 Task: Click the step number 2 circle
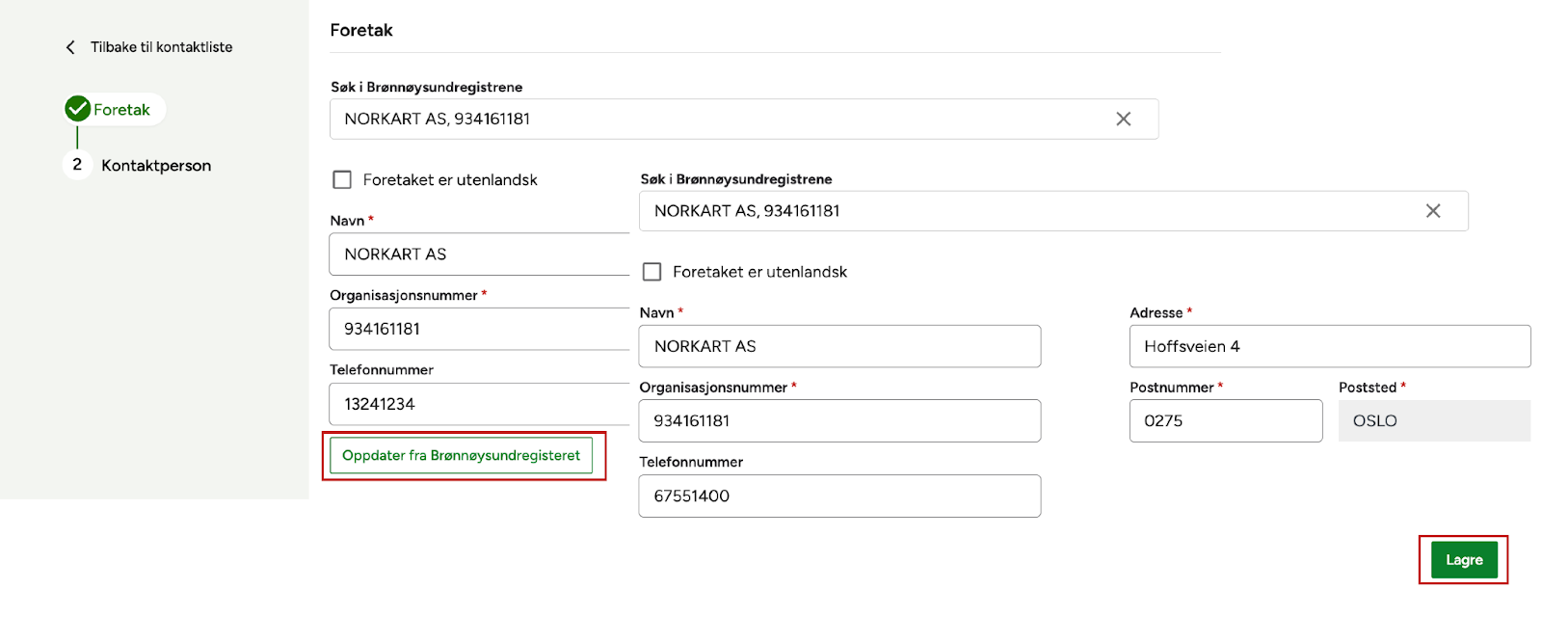click(77, 165)
